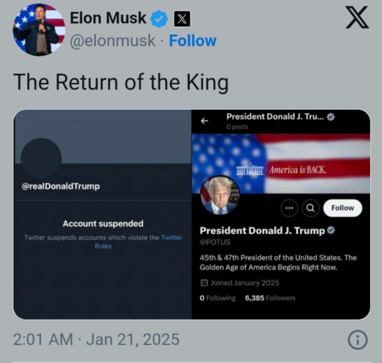
Task: Click the back arrow in profile screenshot
Action: (x=204, y=121)
